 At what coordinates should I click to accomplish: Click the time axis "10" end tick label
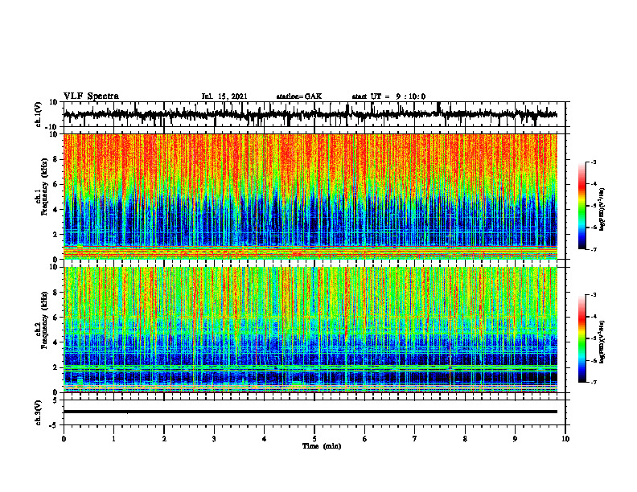[565, 439]
